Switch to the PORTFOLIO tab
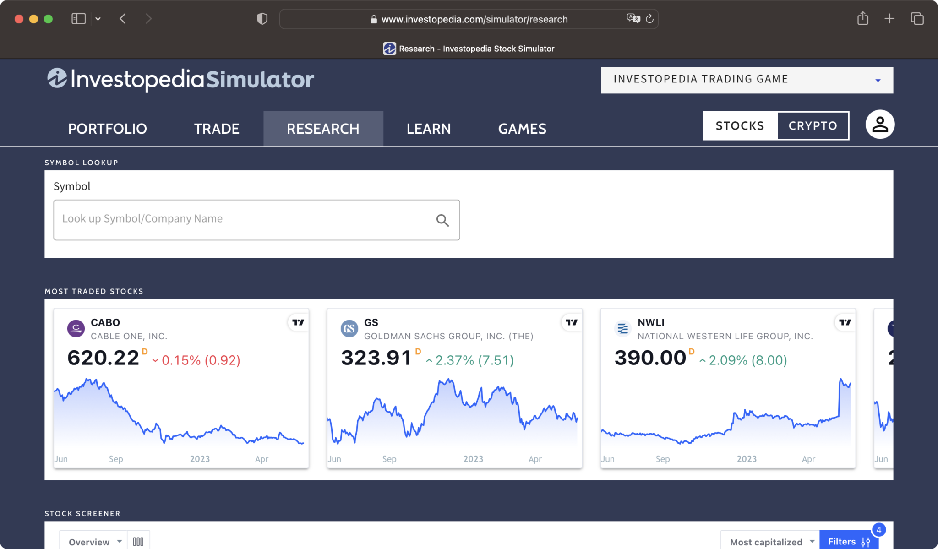 click(x=107, y=128)
